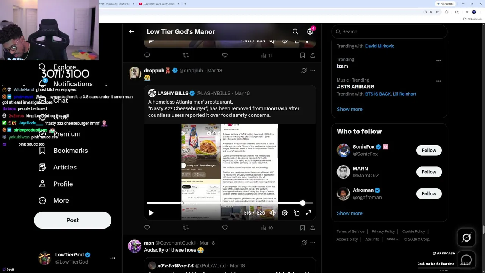This screenshot has width=485, height=273.
Task: View analytics showing 10 views
Action: click(267, 227)
